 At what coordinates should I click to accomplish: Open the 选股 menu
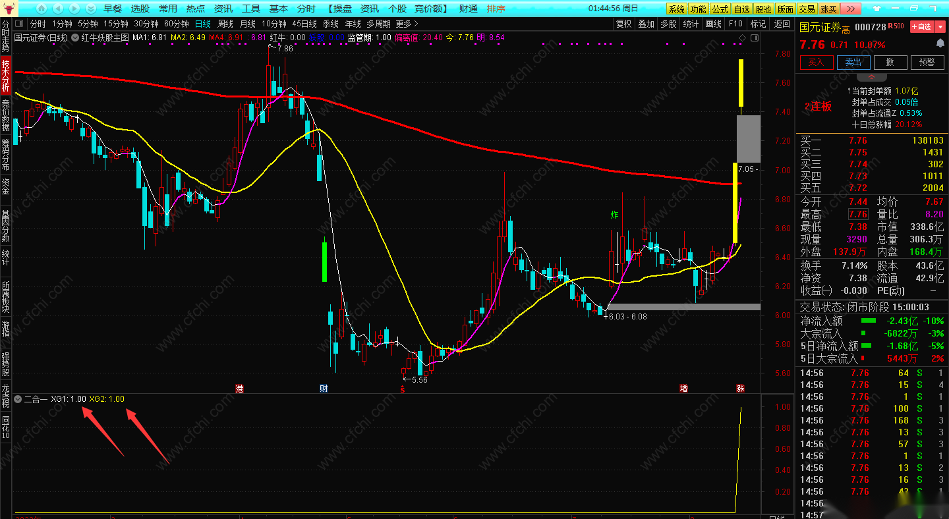pos(140,9)
